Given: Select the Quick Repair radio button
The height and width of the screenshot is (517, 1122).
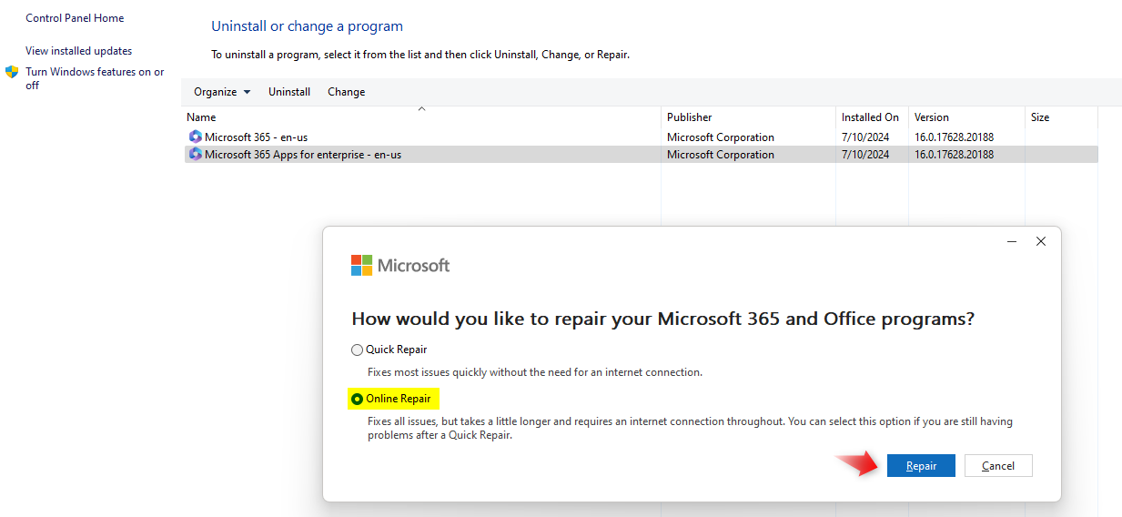Looking at the screenshot, I should pyautogui.click(x=357, y=350).
